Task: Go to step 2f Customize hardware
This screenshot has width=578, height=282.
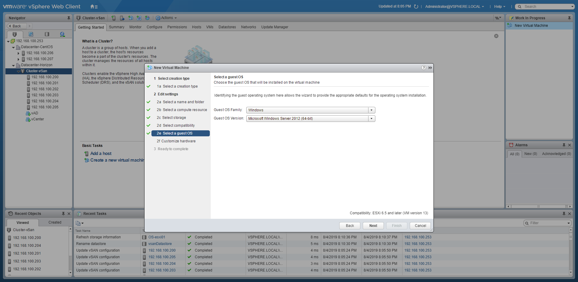Action: tap(176, 141)
